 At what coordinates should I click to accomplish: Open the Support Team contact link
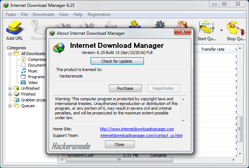[x=141, y=135]
